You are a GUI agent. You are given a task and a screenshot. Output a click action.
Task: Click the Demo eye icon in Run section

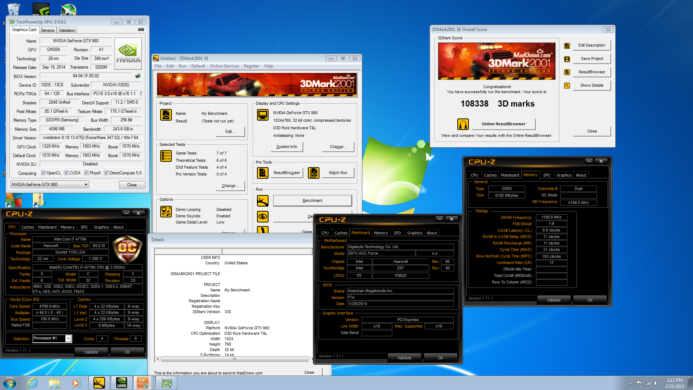(x=263, y=217)
